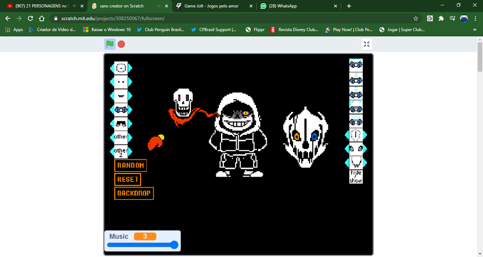
Task: Switch to previous eyes using left arrow
Action: tap(112, 82)
